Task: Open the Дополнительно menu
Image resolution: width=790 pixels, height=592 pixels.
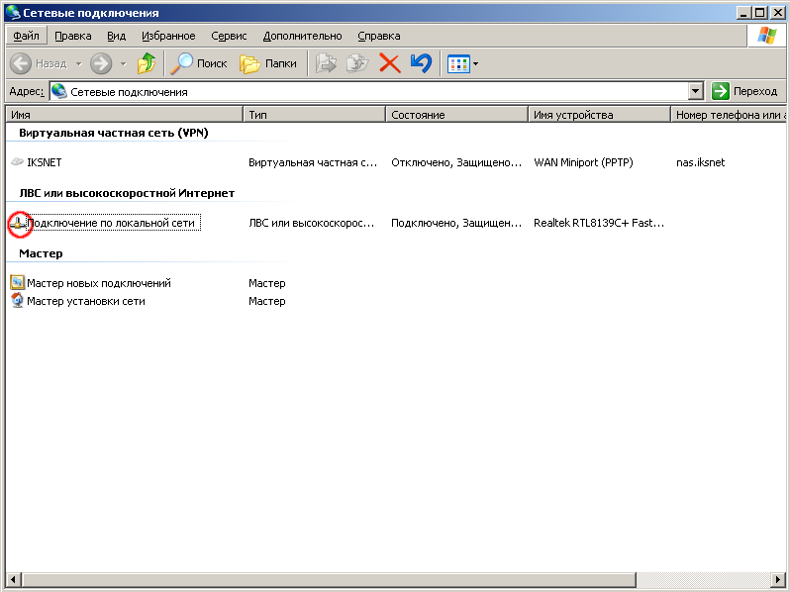Action: coord(302,36)
